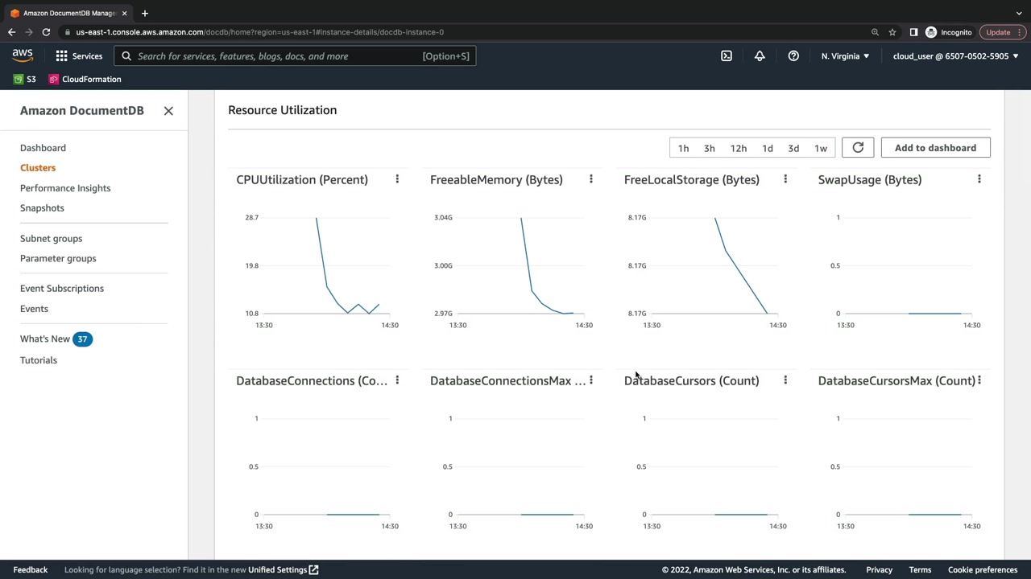Select the 12h time range
Viewport: 1031px width, 579px height.
pos(739,148)
